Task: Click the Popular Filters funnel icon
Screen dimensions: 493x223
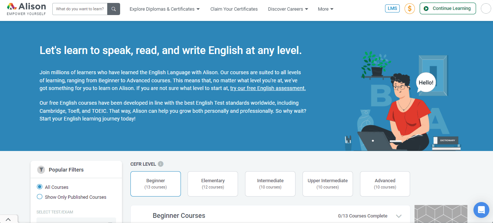Action: tap(41, 170)
